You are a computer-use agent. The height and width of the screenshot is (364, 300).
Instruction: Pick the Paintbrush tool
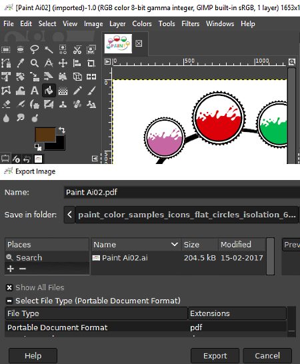point(91,91)
